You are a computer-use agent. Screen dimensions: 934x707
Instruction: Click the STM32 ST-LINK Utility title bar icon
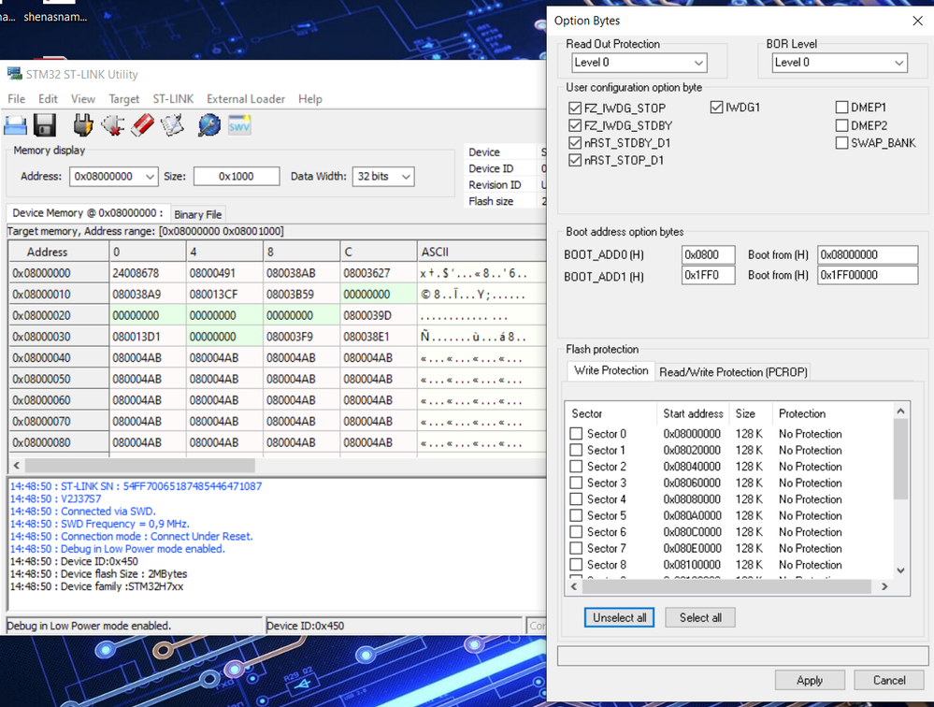click(14, 74)
